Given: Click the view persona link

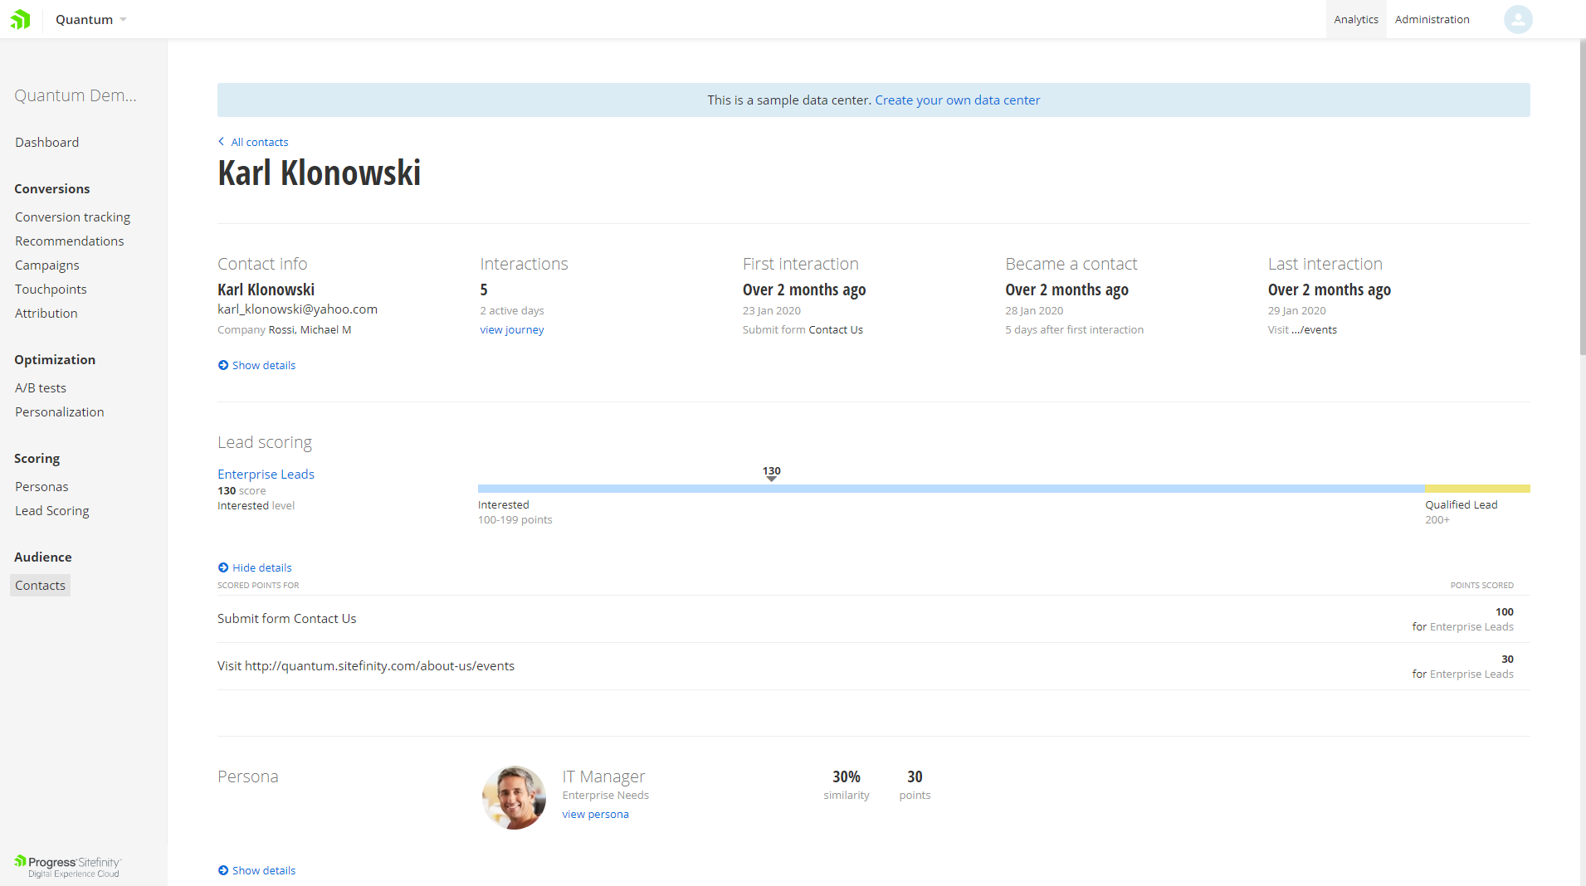Looking at the screenshot, I should tap(595, 815).
